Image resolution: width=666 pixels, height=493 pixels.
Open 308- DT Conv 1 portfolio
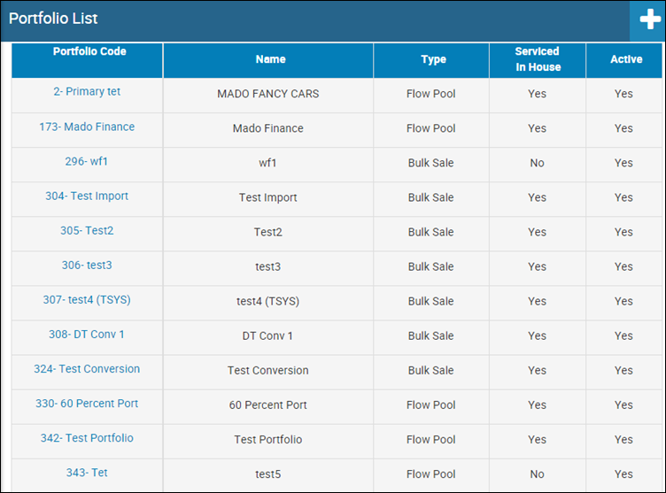pos(87,335)
